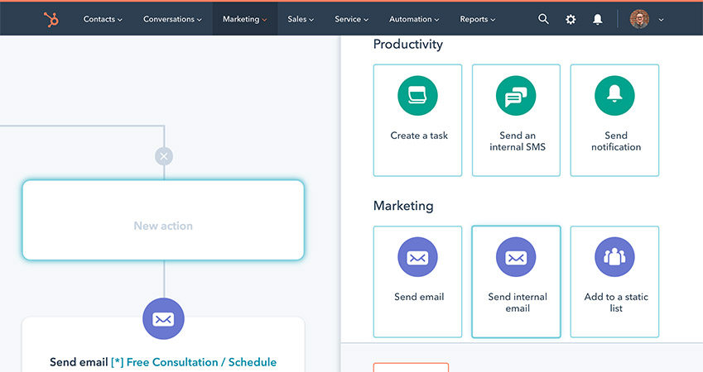
Task: Click the Productivity section heading
Action: 408,45
